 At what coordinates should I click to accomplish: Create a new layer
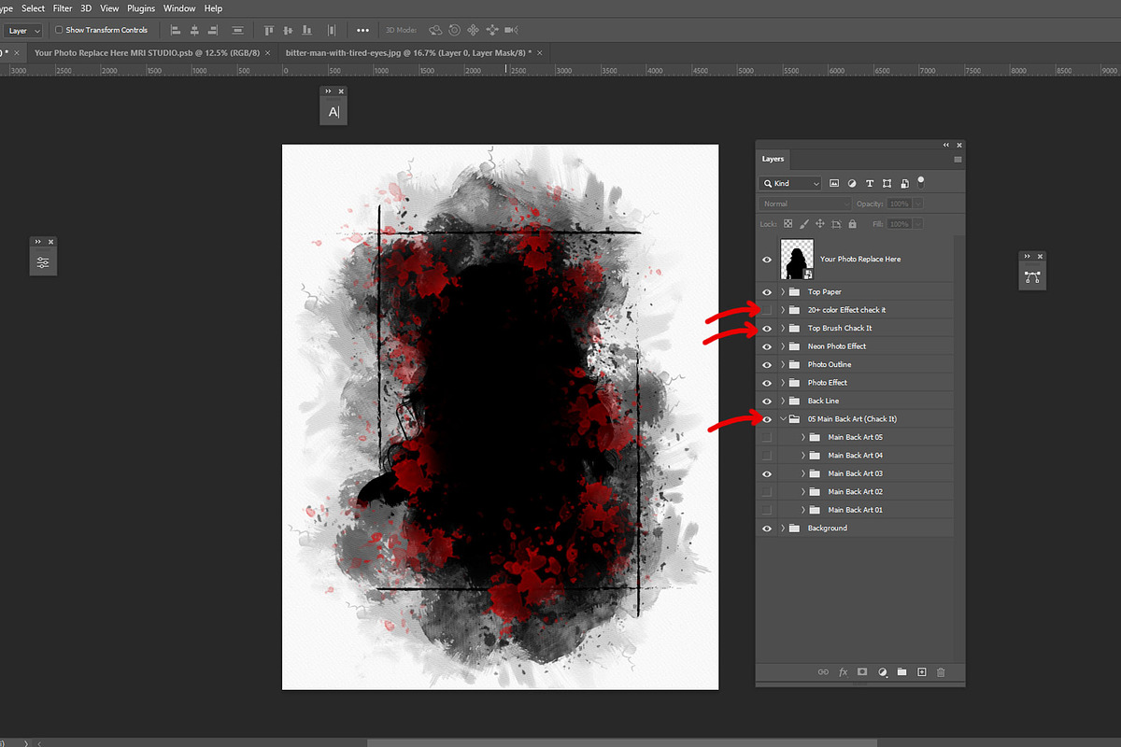(921, 672)
